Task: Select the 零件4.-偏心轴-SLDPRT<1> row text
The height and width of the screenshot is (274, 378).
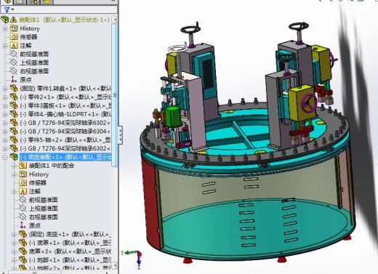Action: pyautogui.click(x=65, y=114)
